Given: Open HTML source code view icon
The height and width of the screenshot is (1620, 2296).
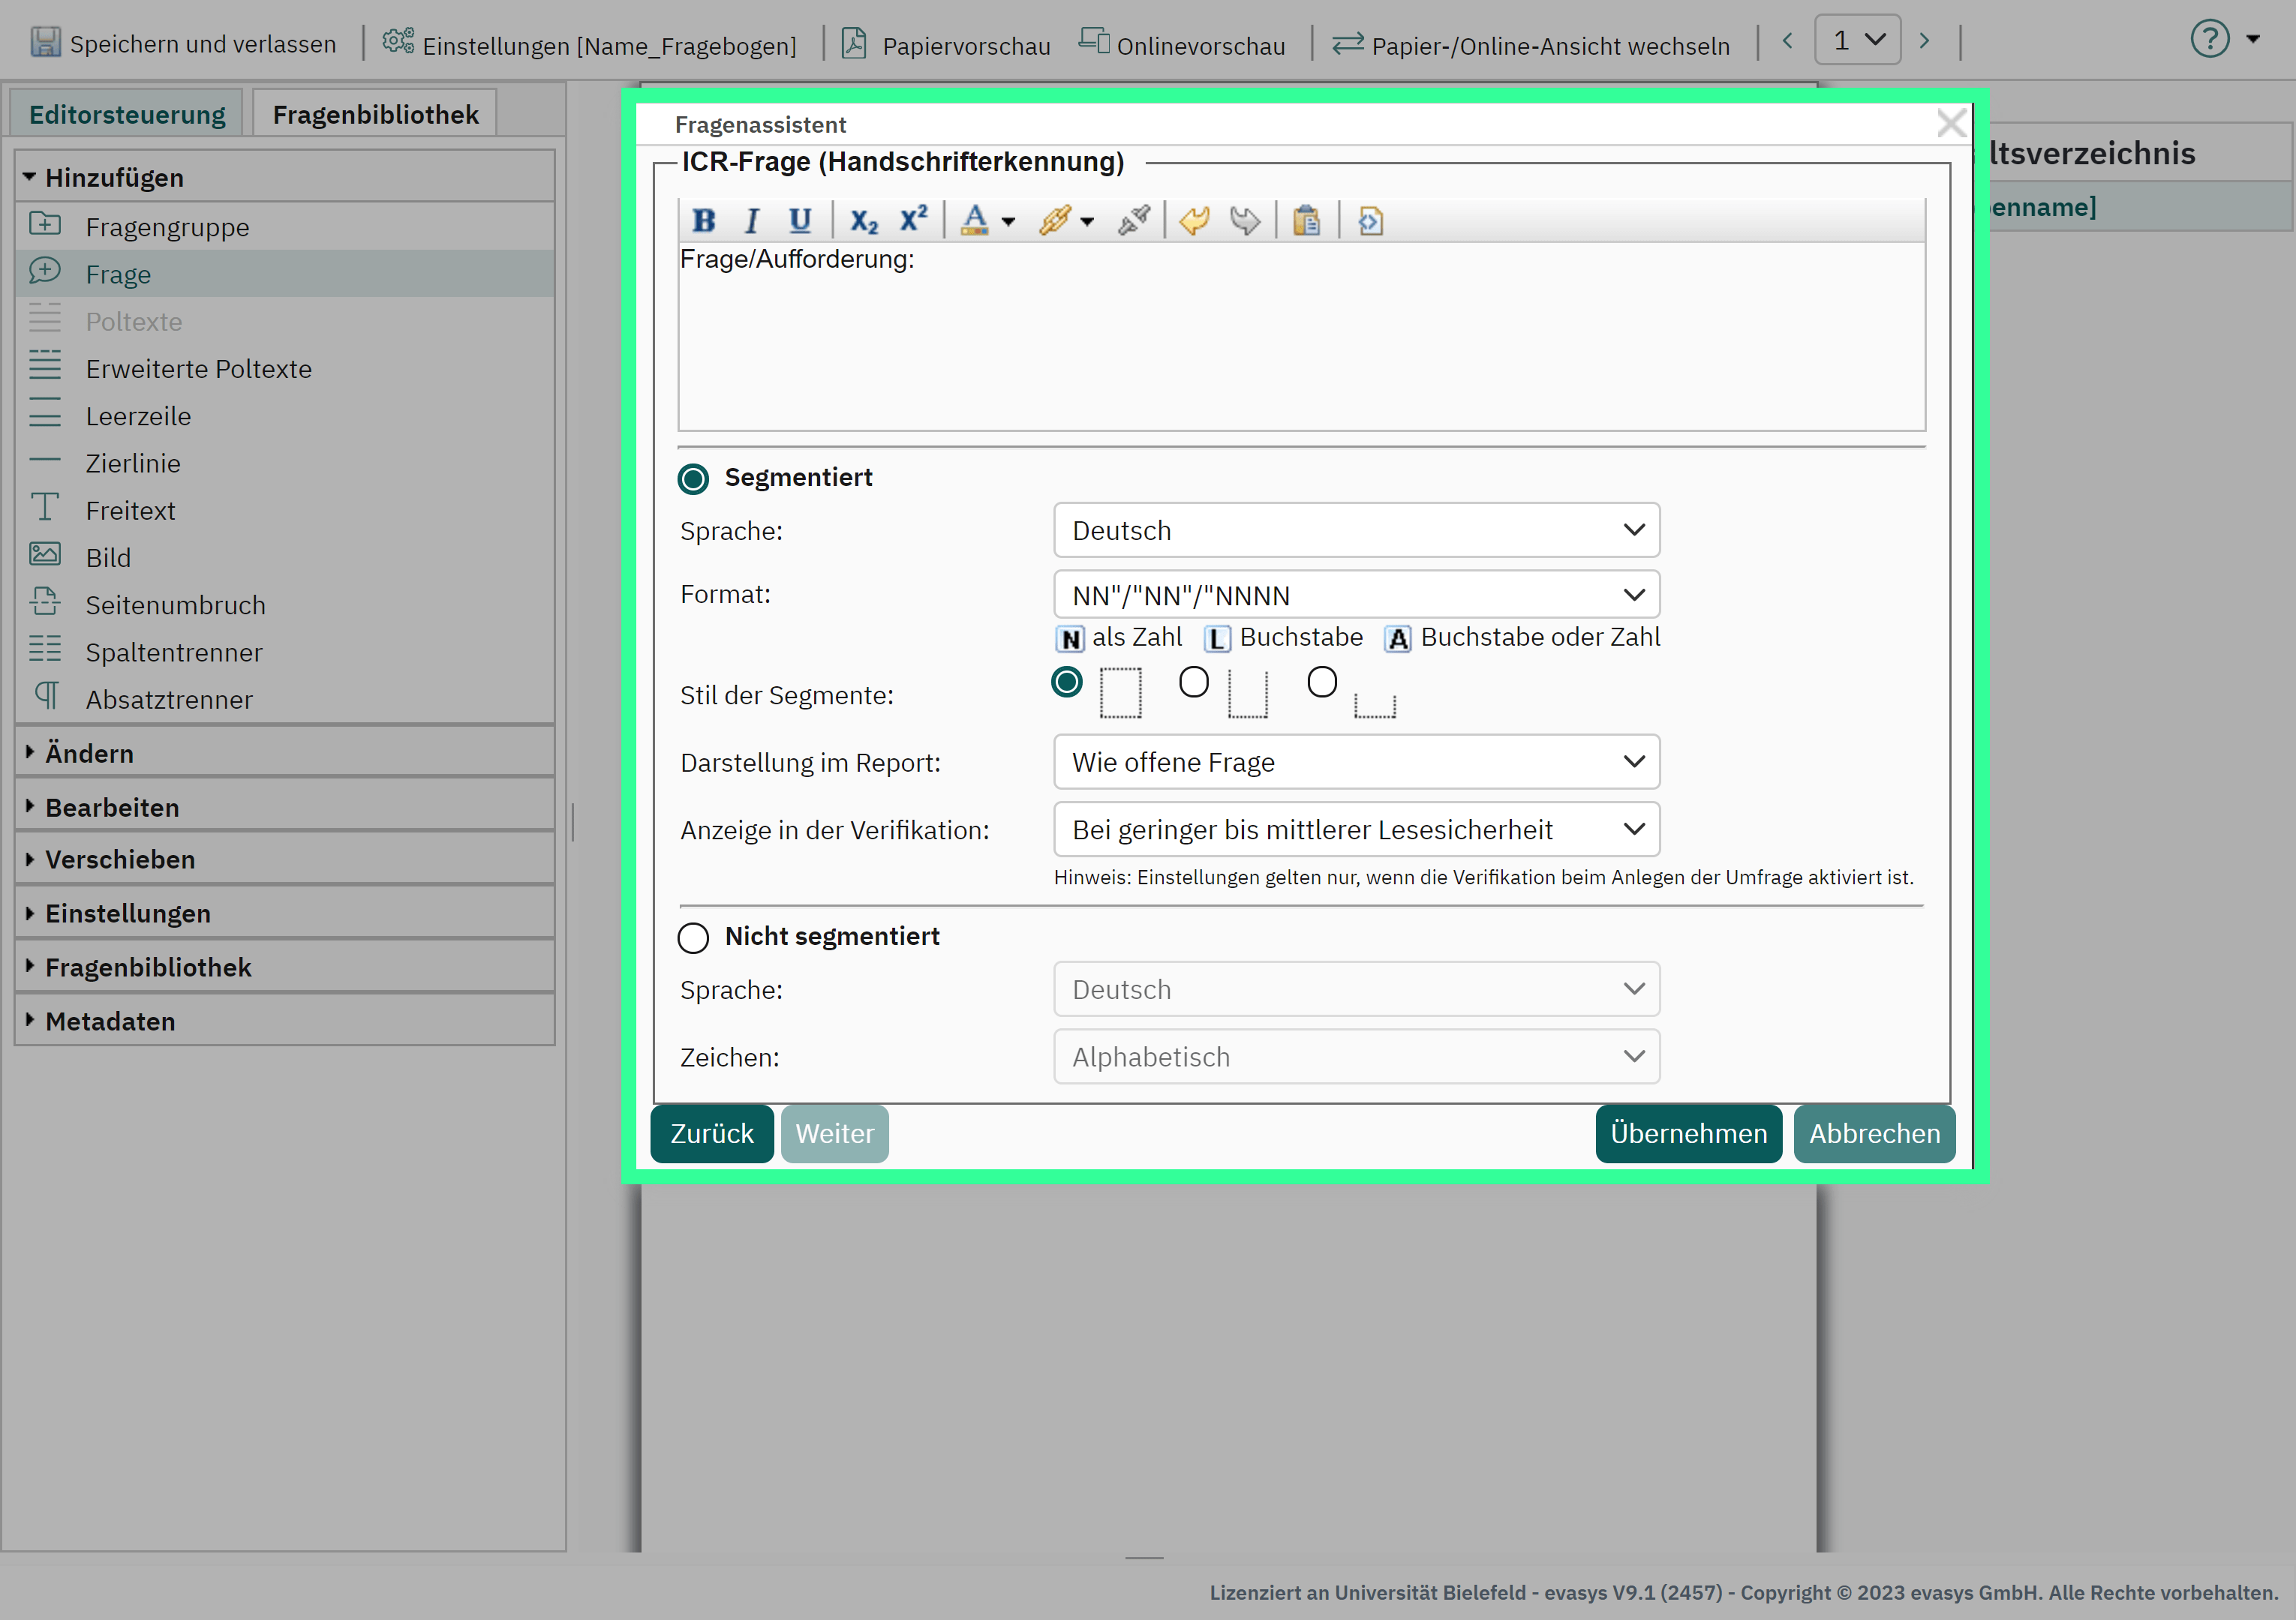Looking at the screenshot, I should 1370,220.
